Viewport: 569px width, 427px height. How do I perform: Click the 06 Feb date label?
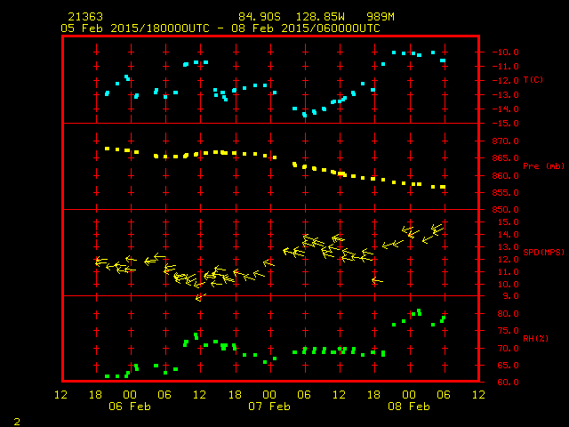130,407
